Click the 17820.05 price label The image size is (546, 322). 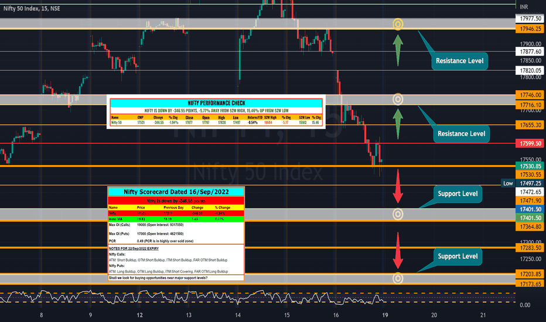(530, 71)
